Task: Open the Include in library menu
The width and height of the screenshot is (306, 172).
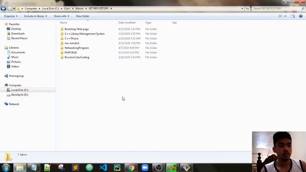Action: click(x=35, y=16)
